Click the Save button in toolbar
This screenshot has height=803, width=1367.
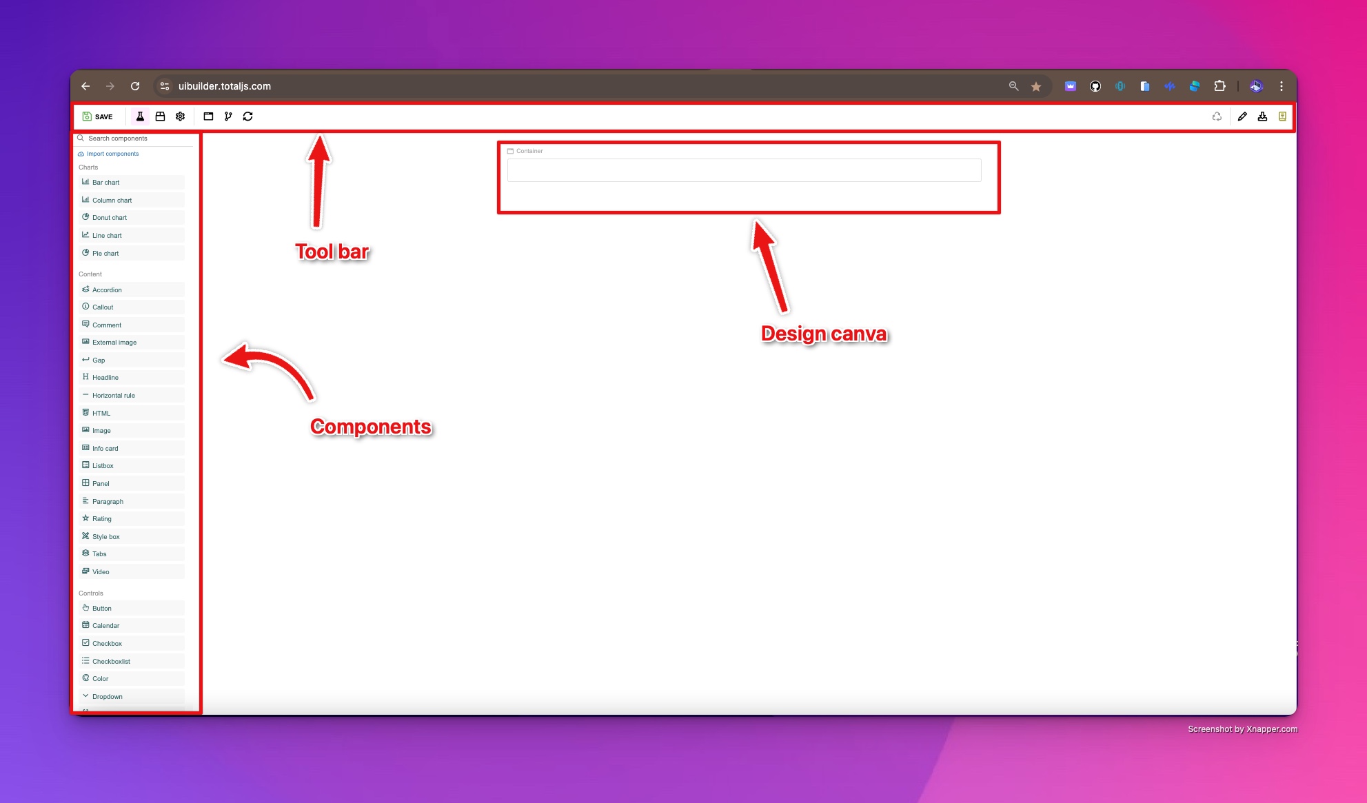(97, 116)
